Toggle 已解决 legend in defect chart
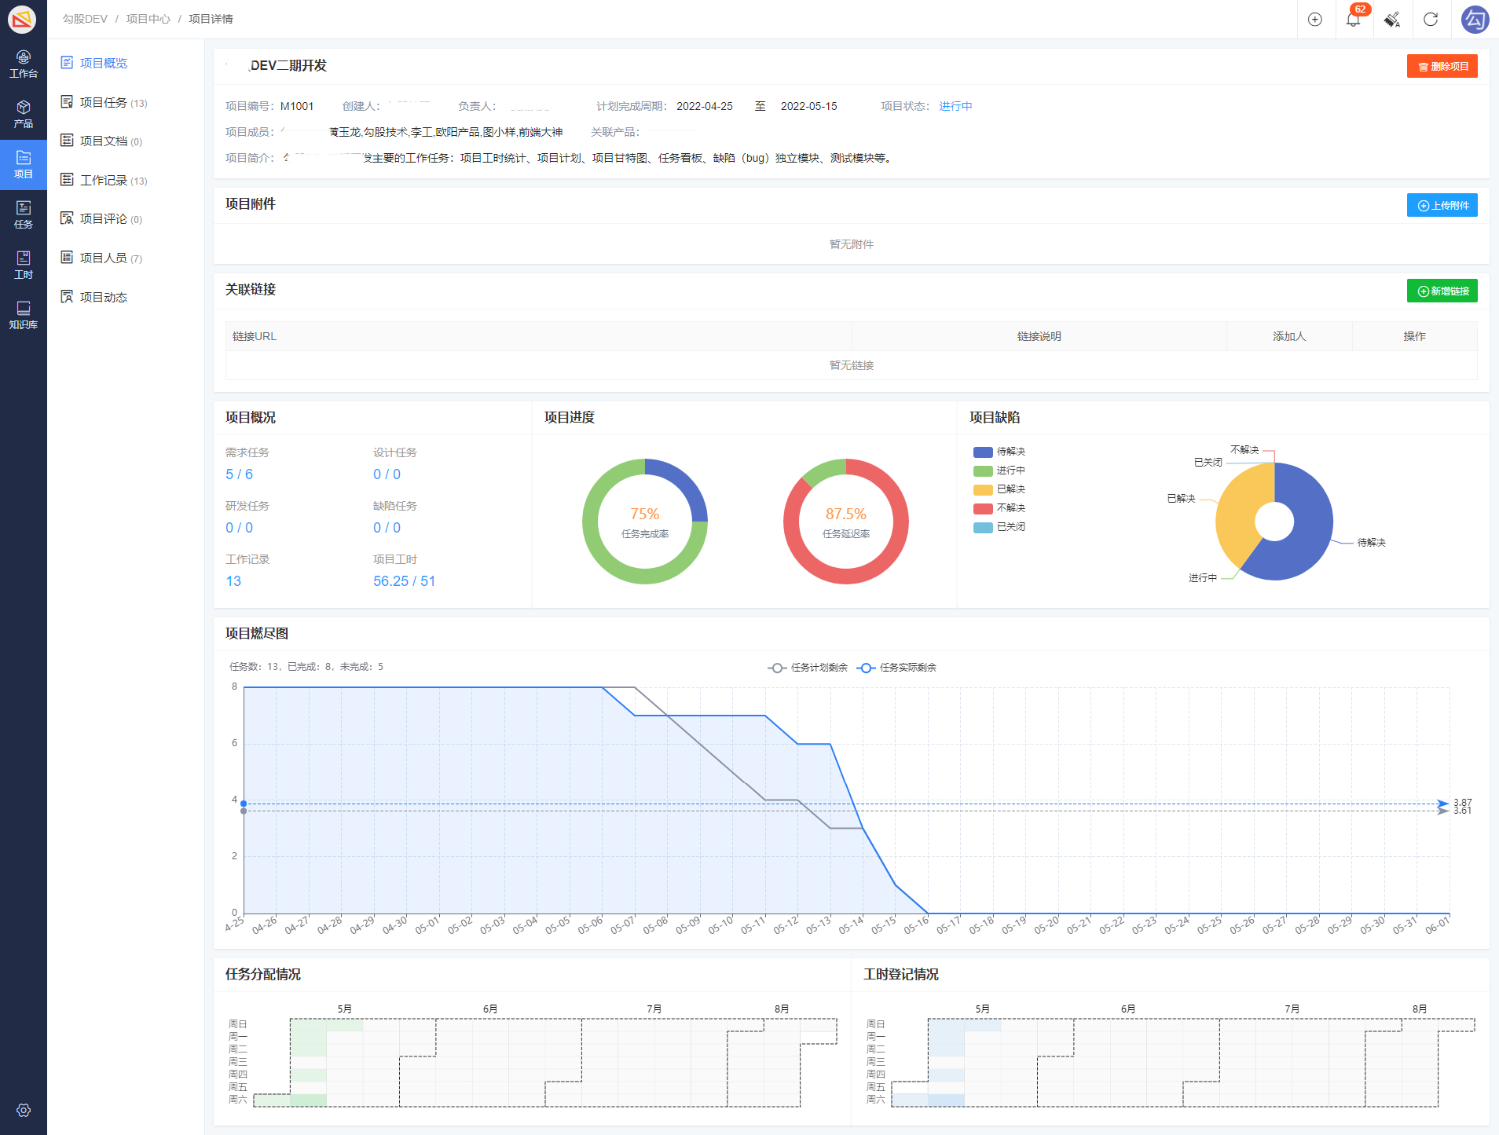1499x1135 pixels. click(999, 489)
